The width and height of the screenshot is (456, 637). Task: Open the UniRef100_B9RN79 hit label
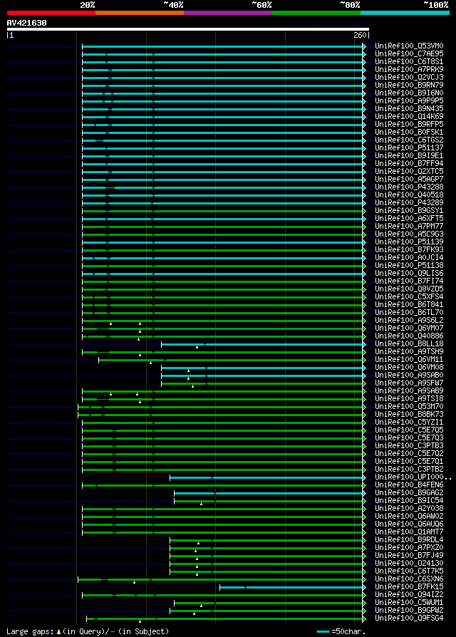point(409,86)
